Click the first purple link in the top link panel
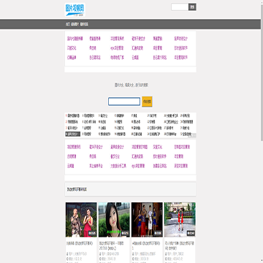The height and width of the screenshot is (263, 263). tap(75, 39)
